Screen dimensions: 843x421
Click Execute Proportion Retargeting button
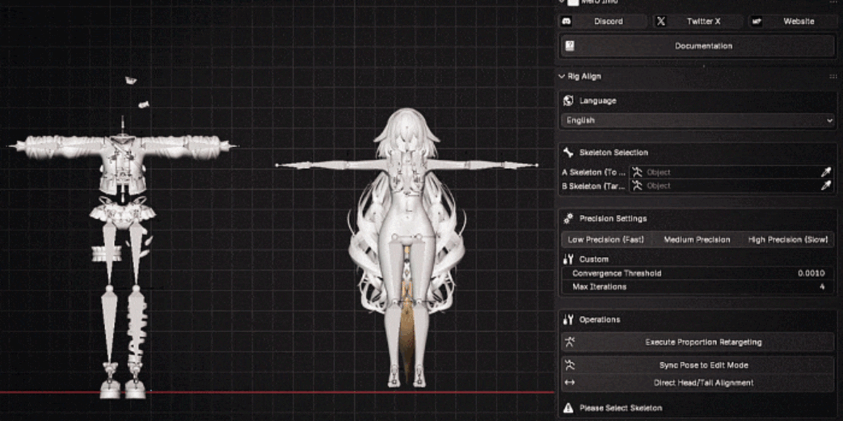698,342
